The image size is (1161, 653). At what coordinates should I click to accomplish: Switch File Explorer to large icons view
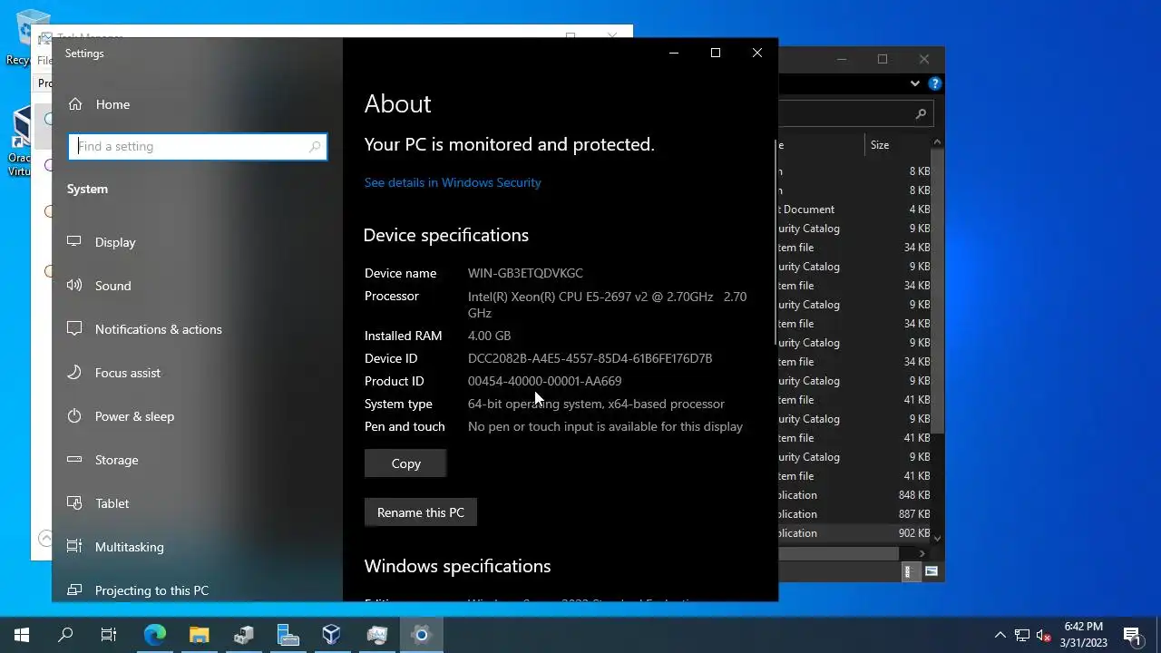[932, 571]
